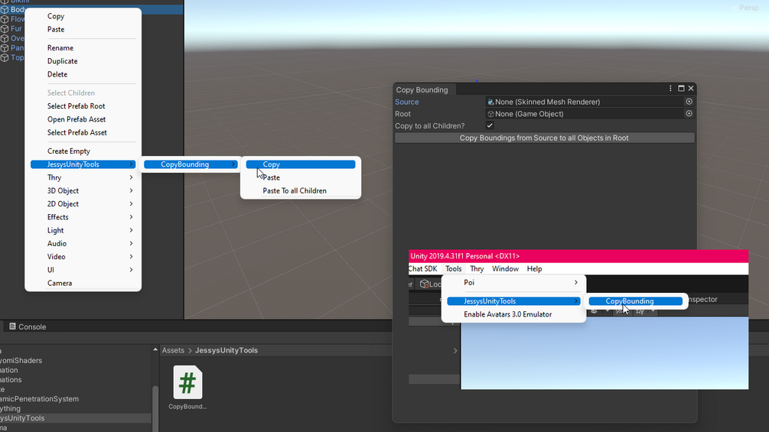
Task: Open Window menu in inset Unity window
Action: pos(505,269)
